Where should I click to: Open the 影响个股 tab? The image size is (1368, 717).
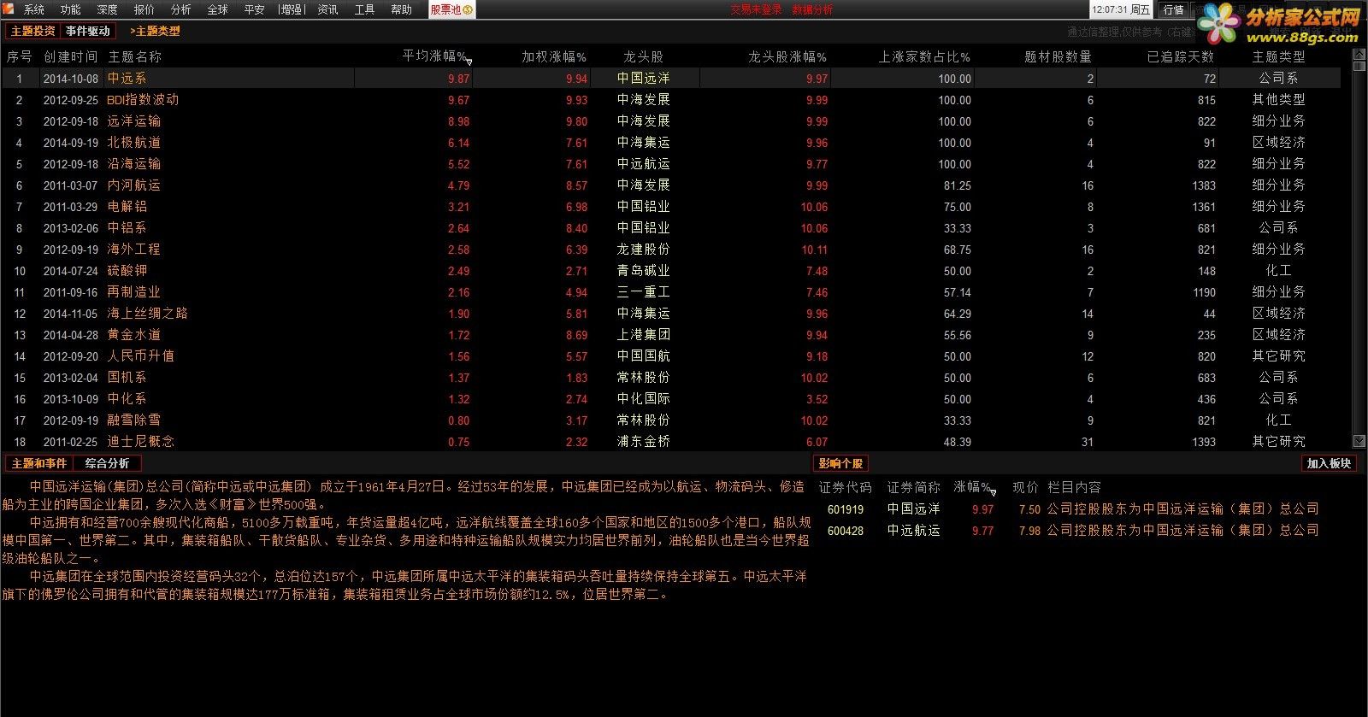point(840,463)
